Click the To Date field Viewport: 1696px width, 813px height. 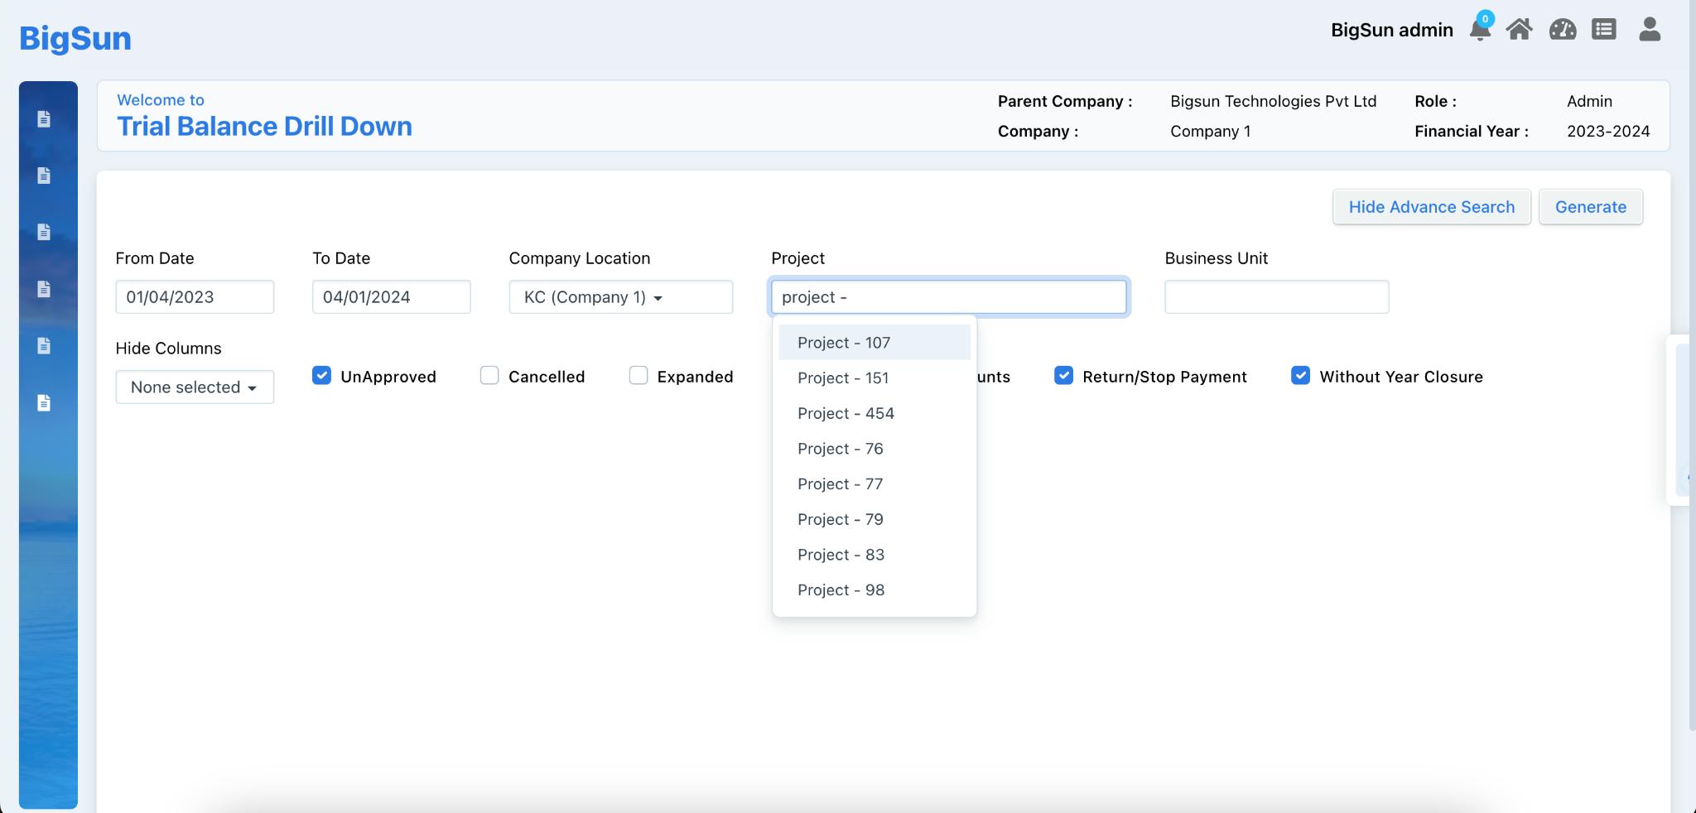[392, 297]
